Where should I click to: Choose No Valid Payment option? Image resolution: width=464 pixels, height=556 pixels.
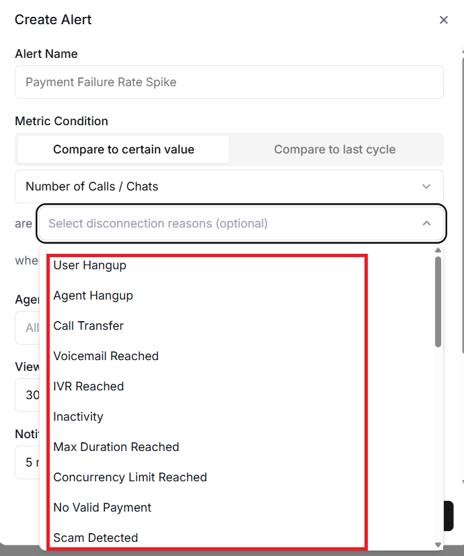(x=103, y=508)
